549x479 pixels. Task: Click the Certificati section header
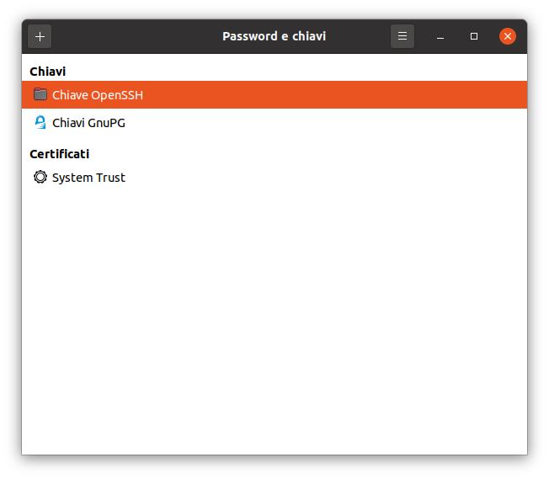click(59, 154)
